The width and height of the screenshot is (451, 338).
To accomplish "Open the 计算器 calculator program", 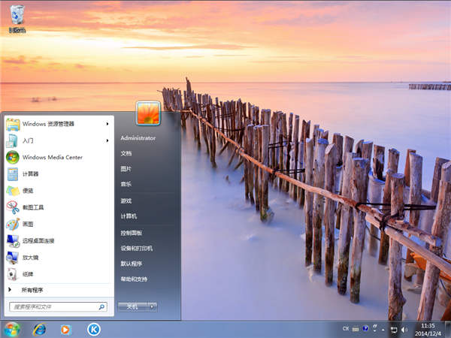I will click(58, 174).
